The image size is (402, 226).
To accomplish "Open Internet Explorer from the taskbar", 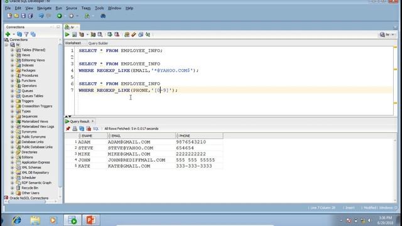I will 17,220.
